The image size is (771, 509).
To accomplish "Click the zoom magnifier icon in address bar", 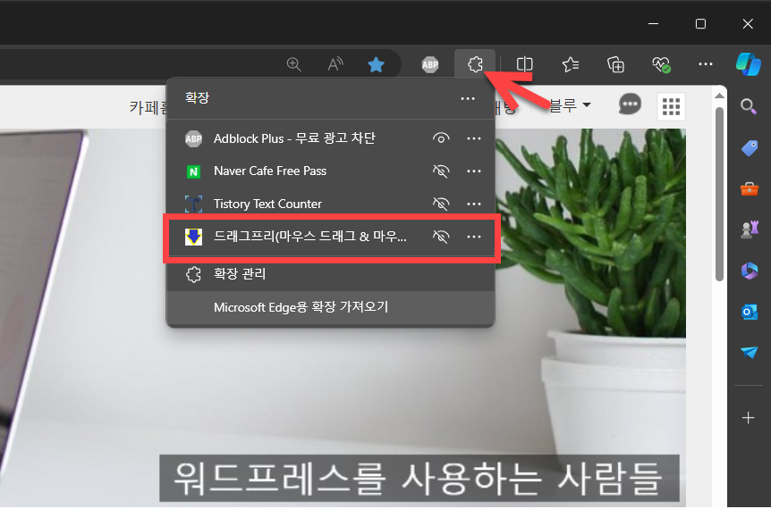I will (293, 64).
